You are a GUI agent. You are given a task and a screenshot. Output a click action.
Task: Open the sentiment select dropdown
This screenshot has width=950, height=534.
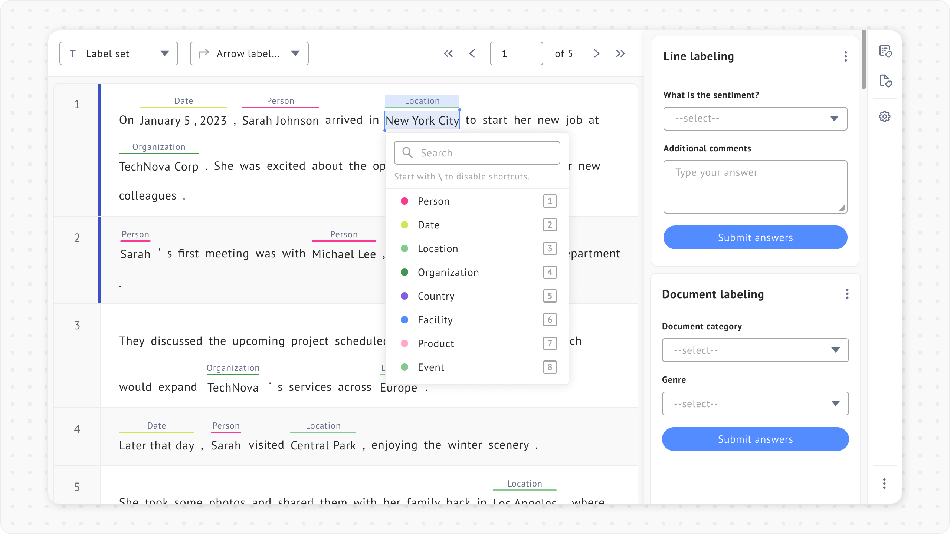coord(755,119)
